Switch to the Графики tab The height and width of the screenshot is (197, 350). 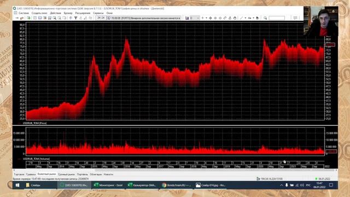coord(31,175)
